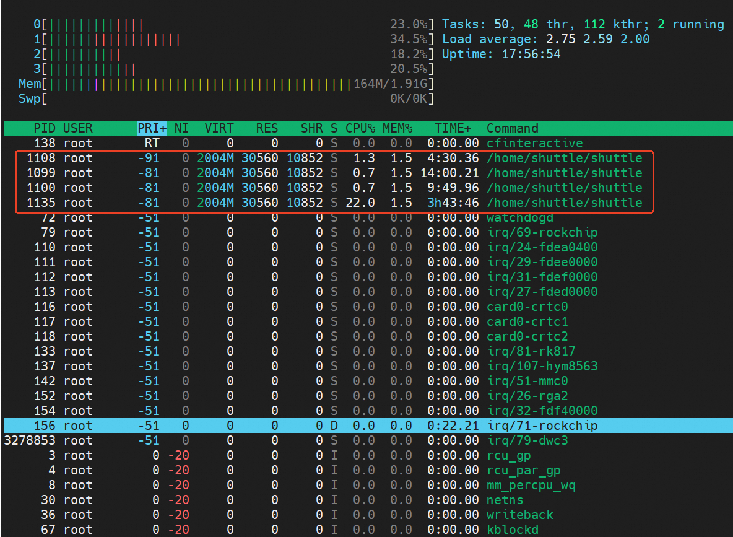Select the card0-crtc0 process row
Image resolution: width=733 pixels, height=537 pixels.
(x=368, y=307)
